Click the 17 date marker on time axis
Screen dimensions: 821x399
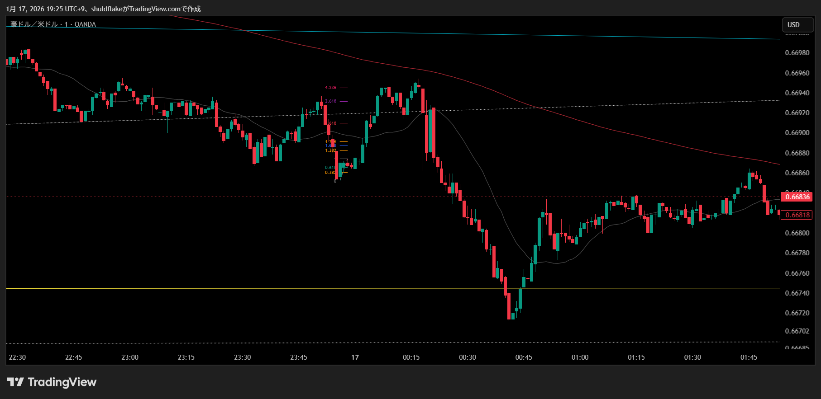point(355,357)
